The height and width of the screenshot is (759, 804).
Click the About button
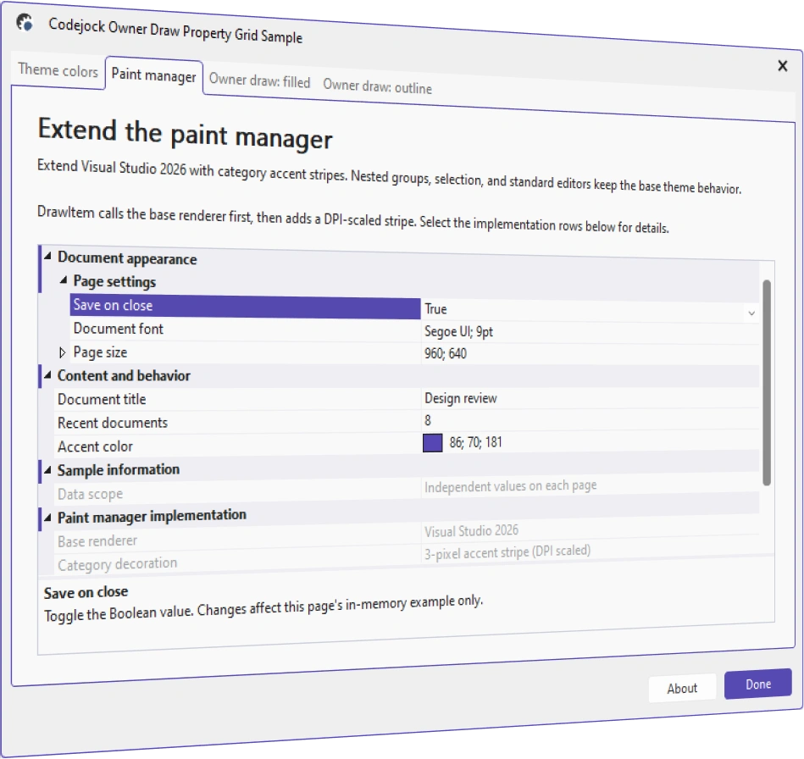tap(682, 688)
